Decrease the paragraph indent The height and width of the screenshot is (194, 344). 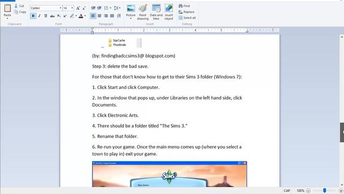(93, 8)
